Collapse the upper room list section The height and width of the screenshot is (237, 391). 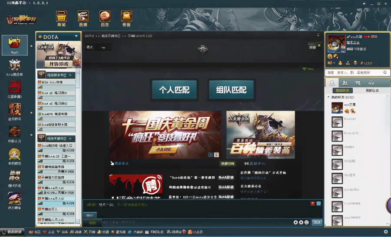click(x=70, y=75)
